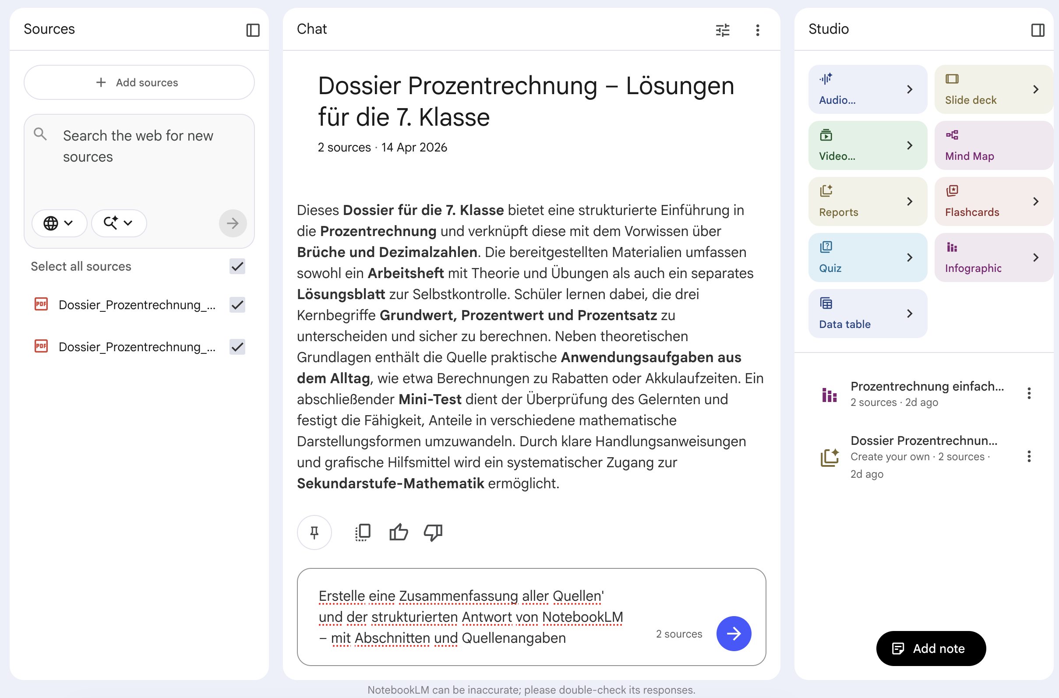Collapse the Sources panel

click(253, 29)
